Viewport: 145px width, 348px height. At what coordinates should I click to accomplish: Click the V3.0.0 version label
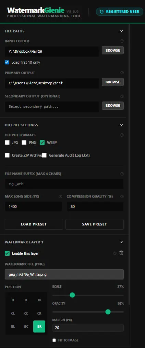pyautogui.click(x=73, y=12)
